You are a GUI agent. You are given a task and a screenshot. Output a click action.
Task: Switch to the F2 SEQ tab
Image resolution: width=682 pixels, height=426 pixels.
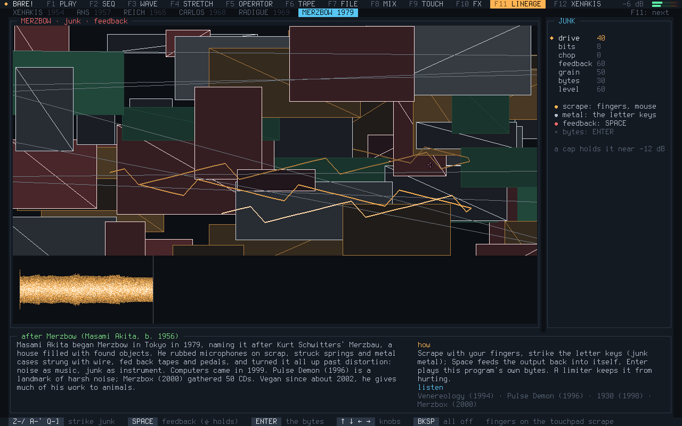coord(102,4)
